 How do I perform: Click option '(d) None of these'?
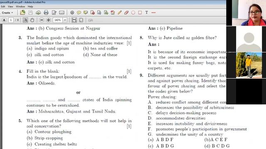(x=100, y=55)
